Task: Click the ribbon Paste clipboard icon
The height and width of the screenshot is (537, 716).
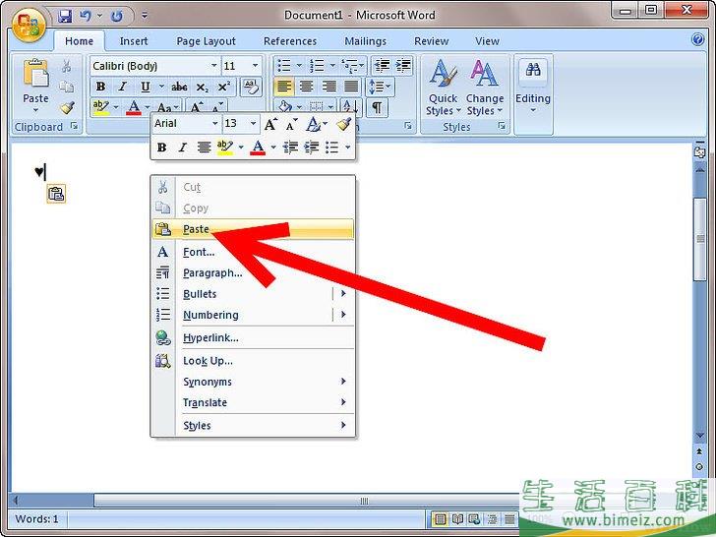Action: (35, 73)
